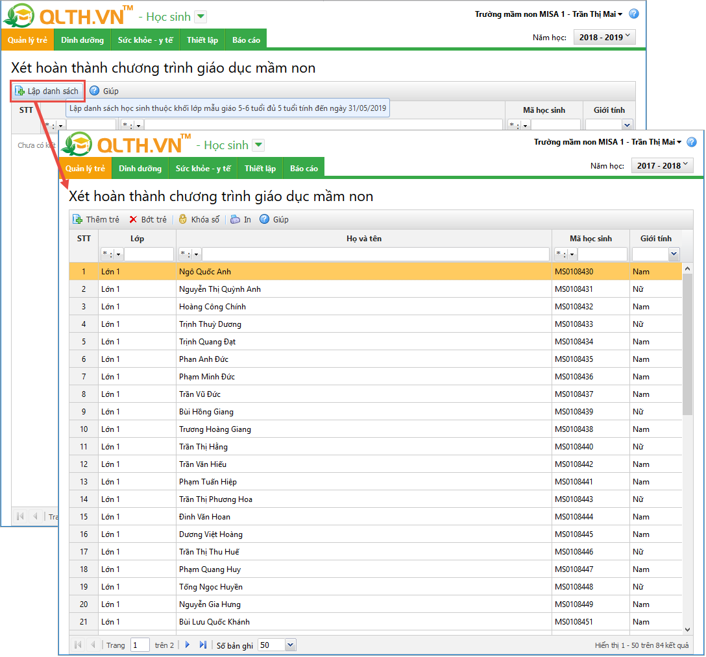The image size is (706, 657).
Task: Click Lập danh sách in back window
Action: [47, 91]
